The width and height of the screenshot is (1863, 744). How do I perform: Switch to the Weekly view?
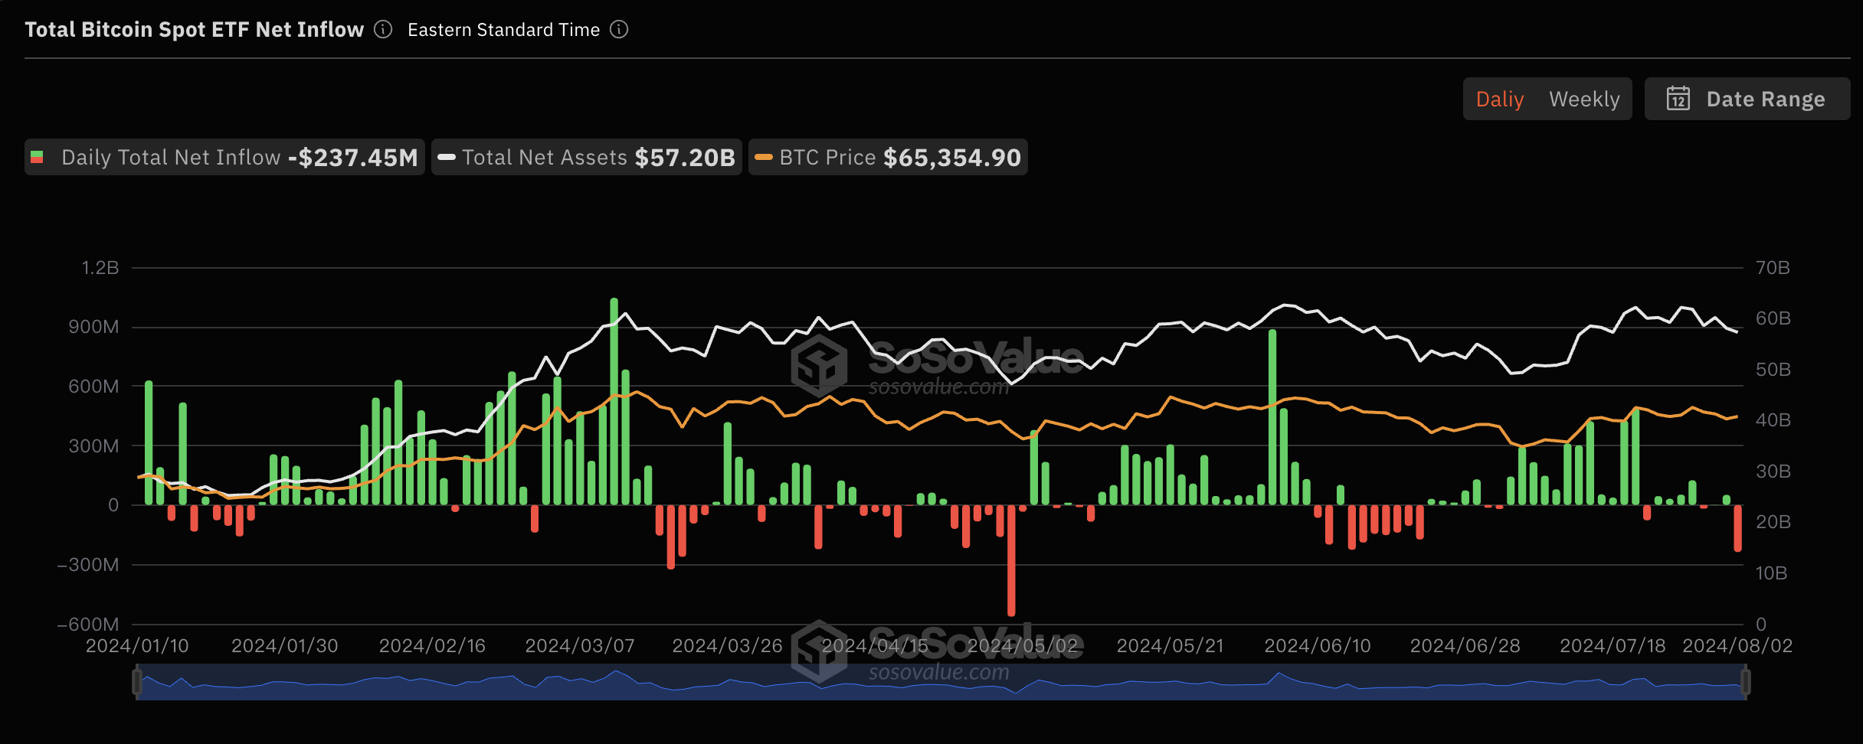coord(1584,99)
